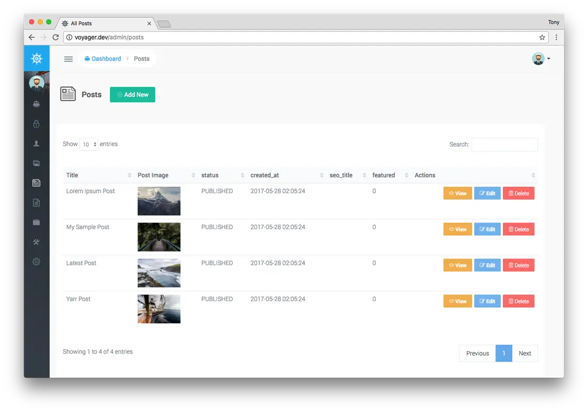Sort table by status column

(223, 175)
